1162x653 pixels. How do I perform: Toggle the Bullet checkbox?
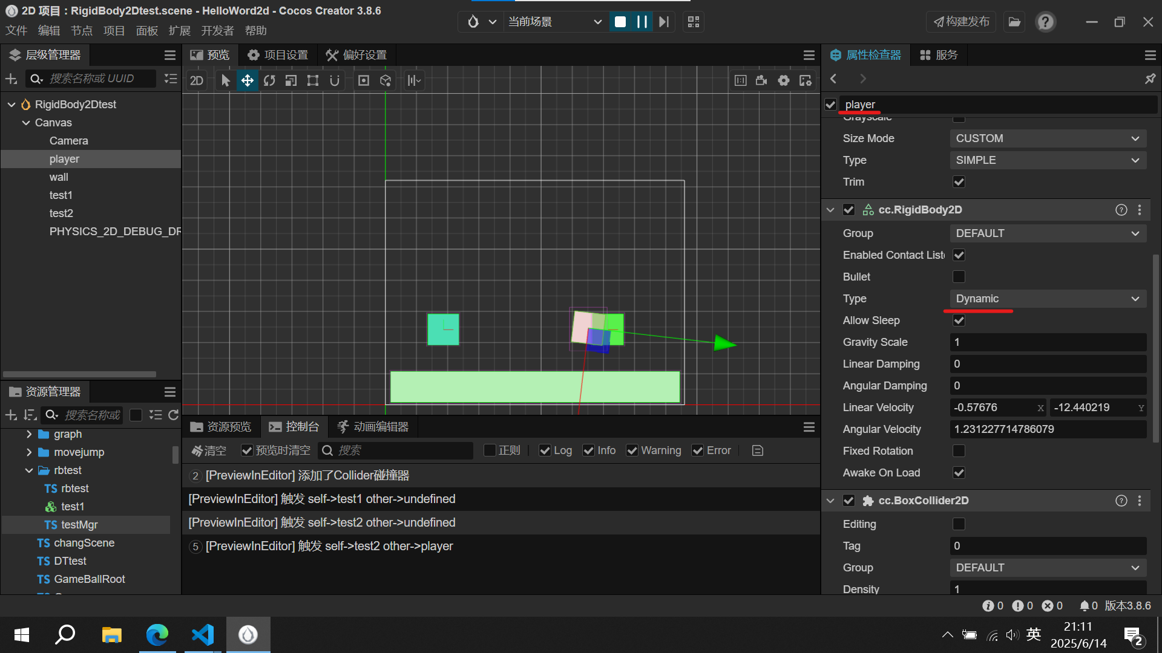(x=959, y=277)
